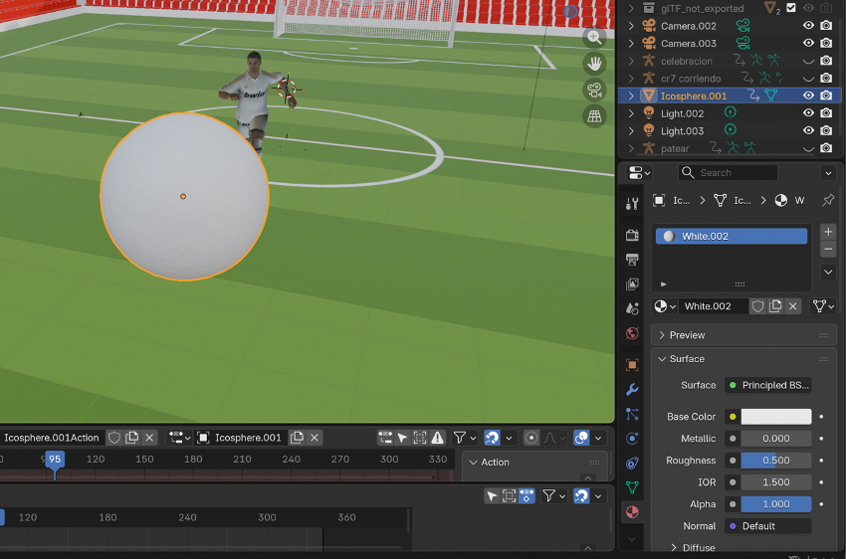Image resolution: width=846 pixels, height=559 pixels.
Task: Click the zoom magnifier icon in viewport
Action: pos(595,38)
